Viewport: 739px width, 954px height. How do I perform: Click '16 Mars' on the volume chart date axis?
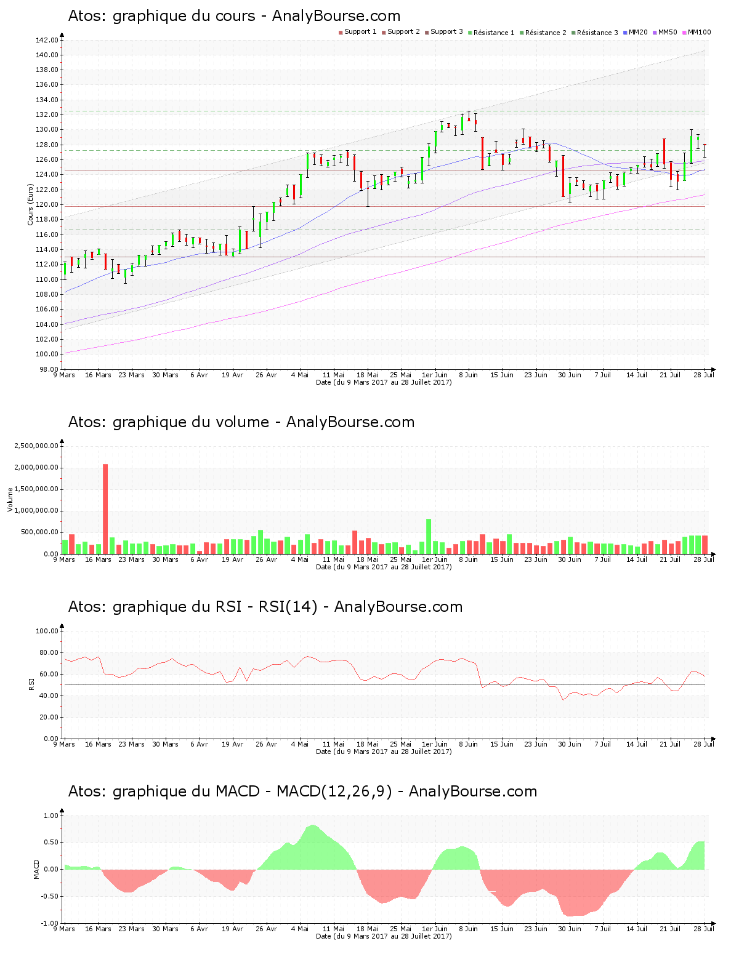tap(98, 559)
